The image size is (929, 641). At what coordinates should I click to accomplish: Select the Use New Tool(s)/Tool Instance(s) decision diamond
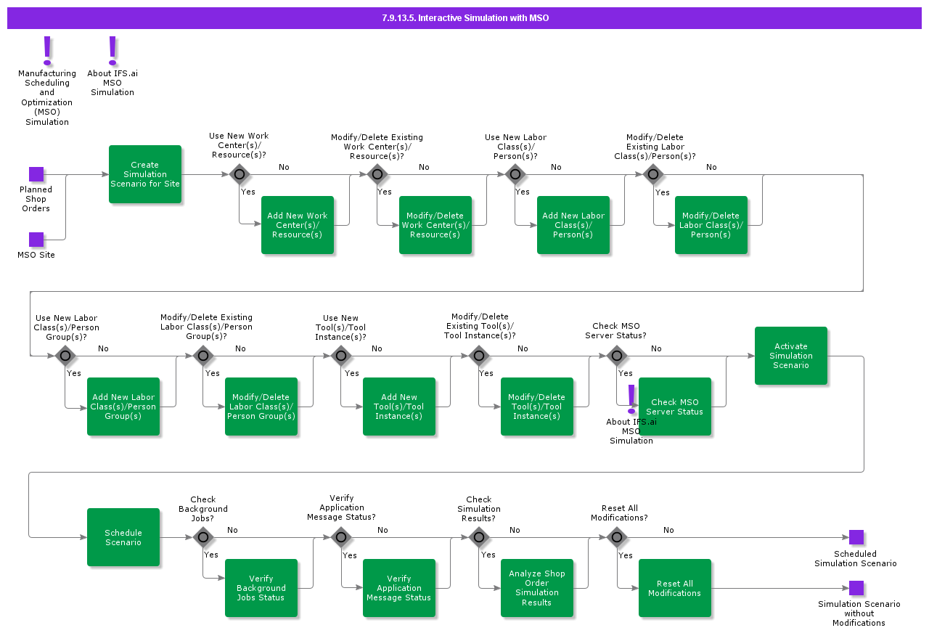341,356
